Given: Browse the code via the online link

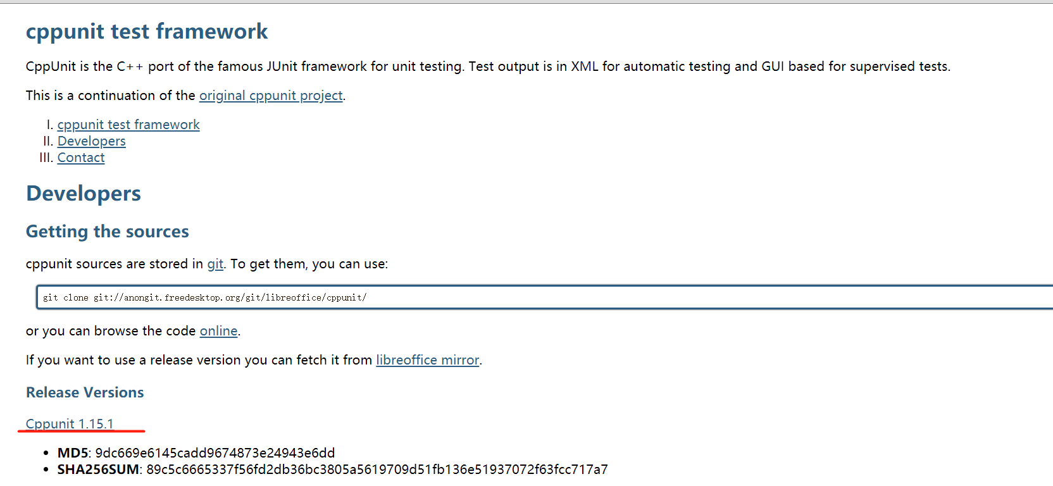Looking at the screenshot, I should pyautogui.click(x=218, y=331).
